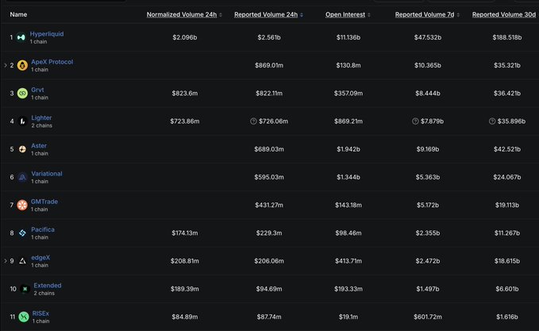Select RISEx's $19.1m open interest cell
Screen dimensions: 539x331
(x=348, y=317)
